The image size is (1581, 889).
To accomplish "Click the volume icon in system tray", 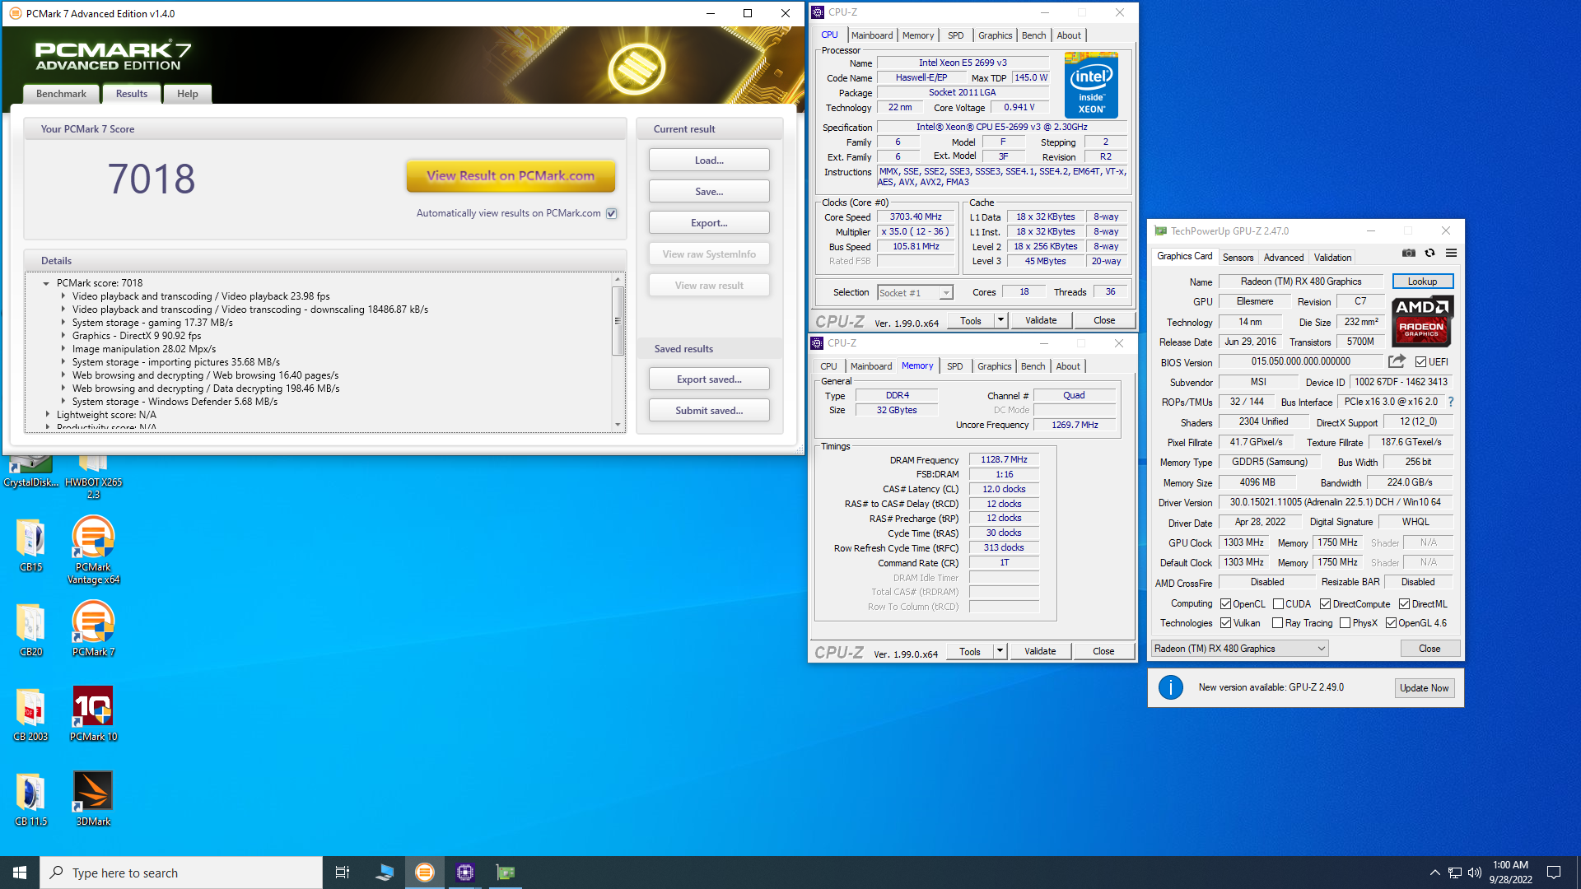I will pos(1475,873).
